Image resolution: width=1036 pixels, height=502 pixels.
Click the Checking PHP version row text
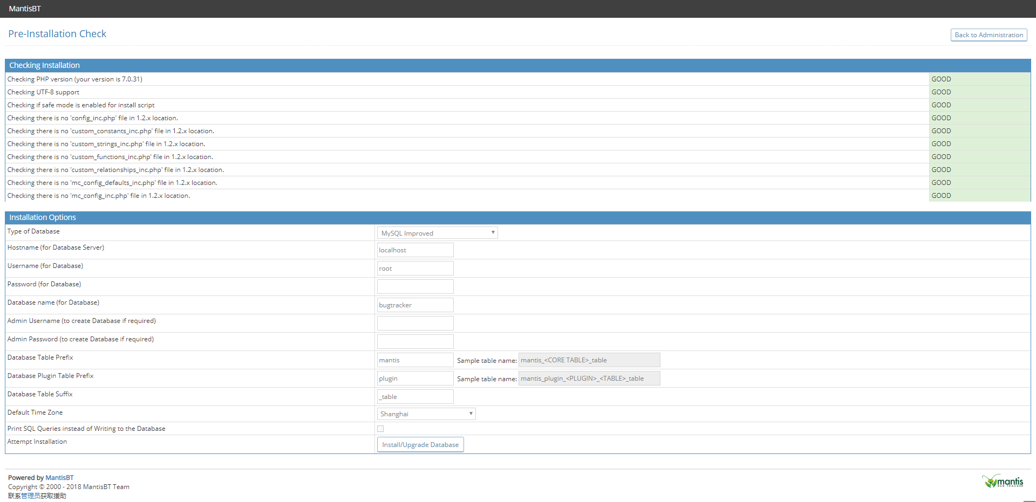pos(75,79)
